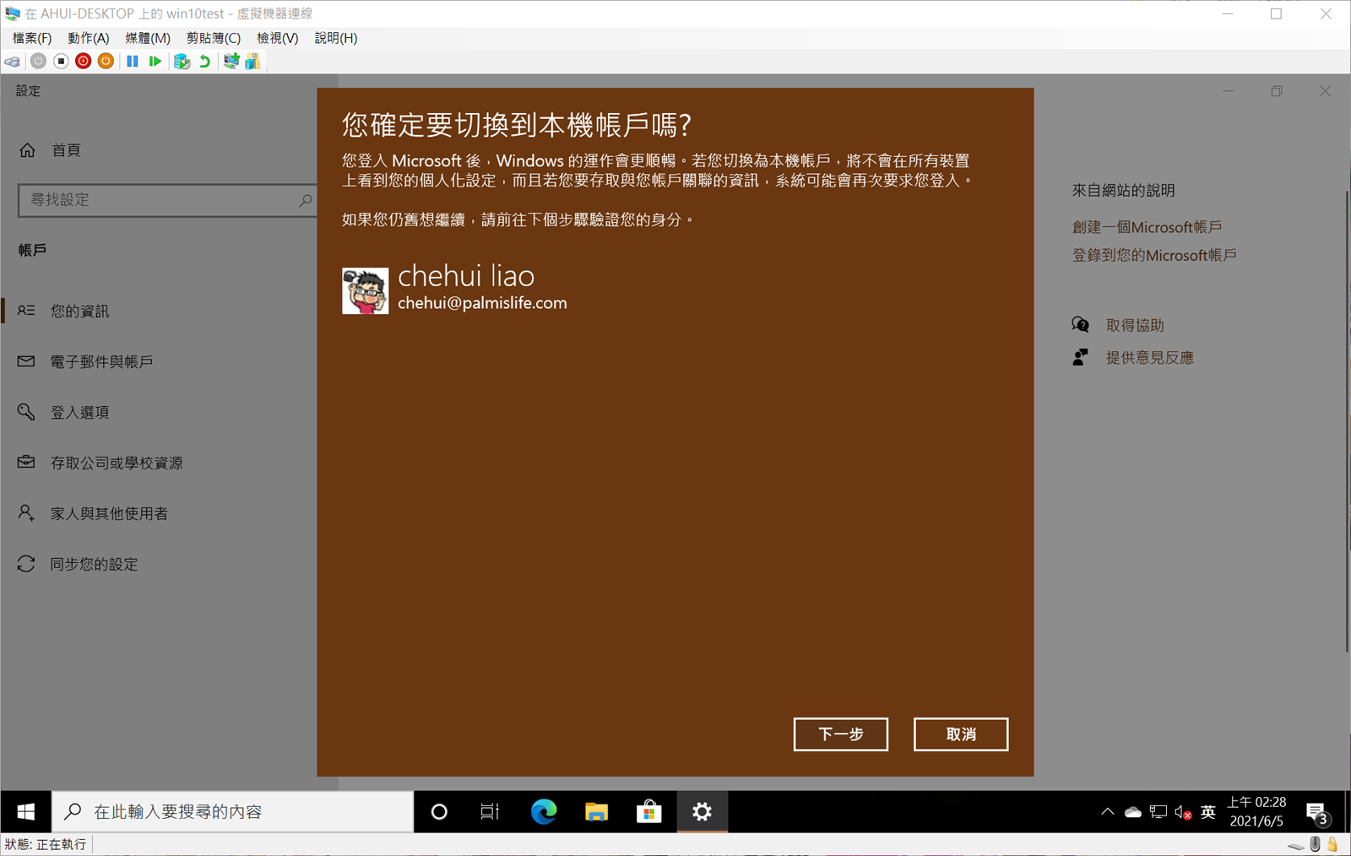Click the Enhanced Session toolbar icon
This screenshot has width=1351, height=856.
pos(231,62)
